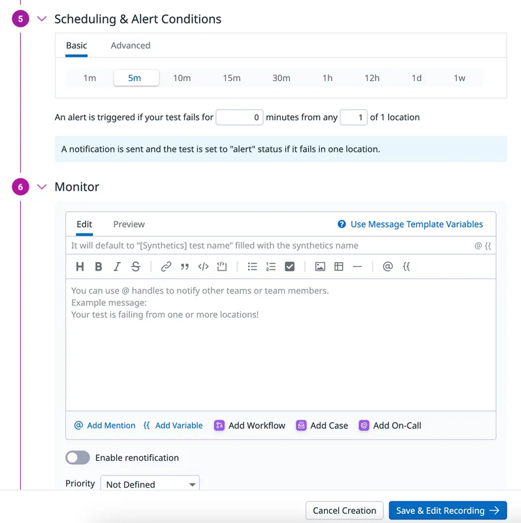Open the message Preview tab

129,224
